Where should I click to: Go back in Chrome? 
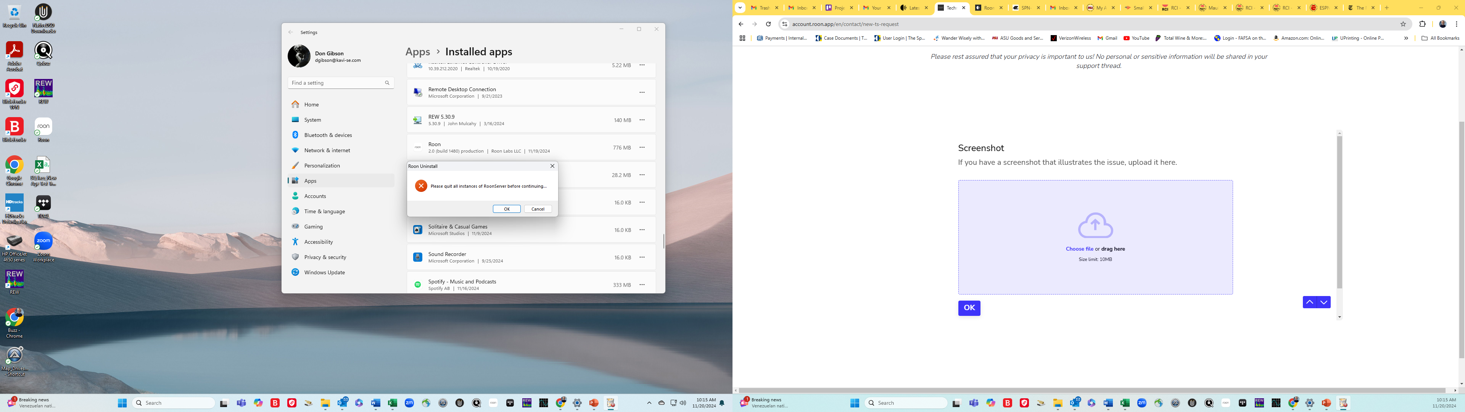pyautogui.click(x=741, y=24)
